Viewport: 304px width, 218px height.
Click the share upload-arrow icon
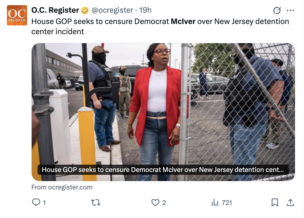tap(290, 202)
